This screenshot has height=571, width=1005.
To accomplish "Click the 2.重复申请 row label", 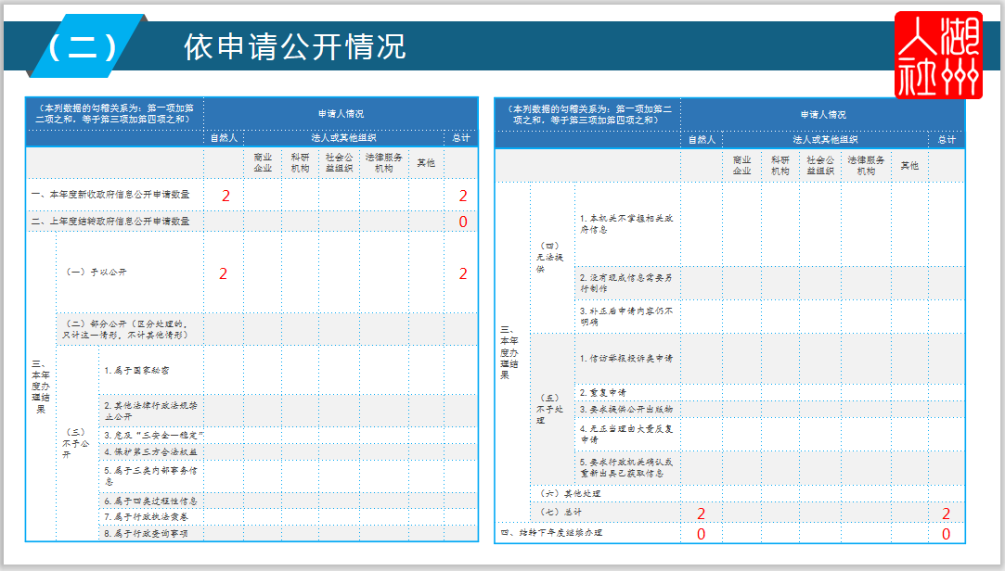I will pos(603,392).
